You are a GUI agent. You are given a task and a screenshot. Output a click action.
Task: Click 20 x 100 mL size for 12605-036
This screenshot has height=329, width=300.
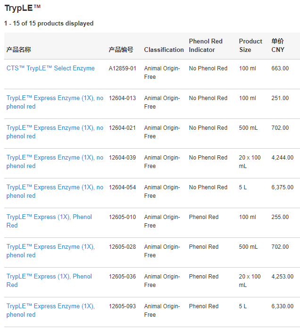pos(250,281)
